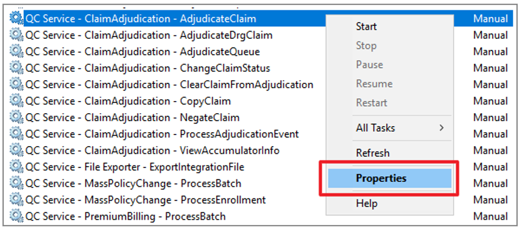Select Refresh in the context menu

pos(373,153)
